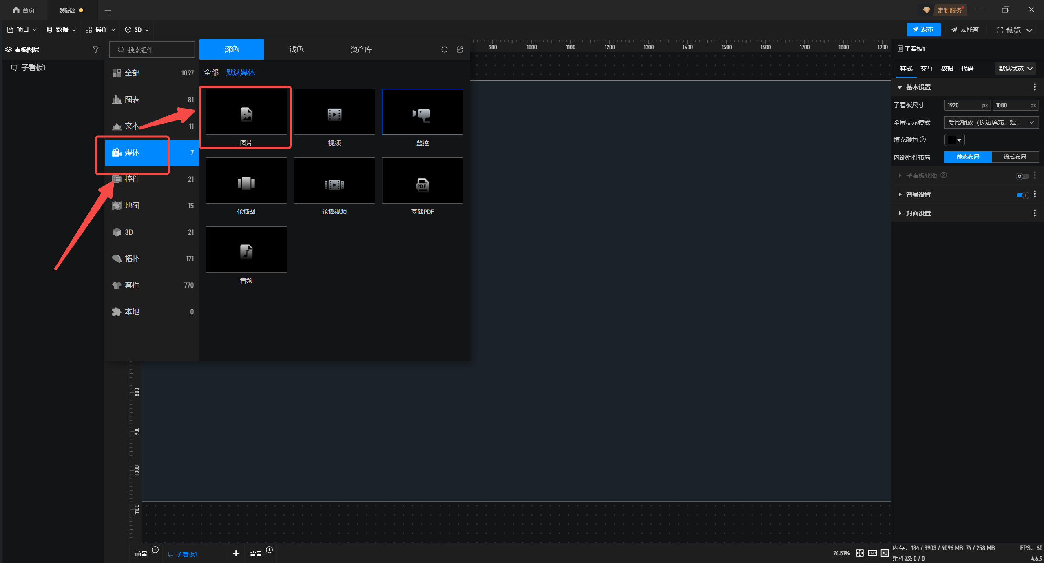This screenshot has width=1044, height=563.
Task: Open the 全屏显示模式 dropdown
Action: [991, 122]
